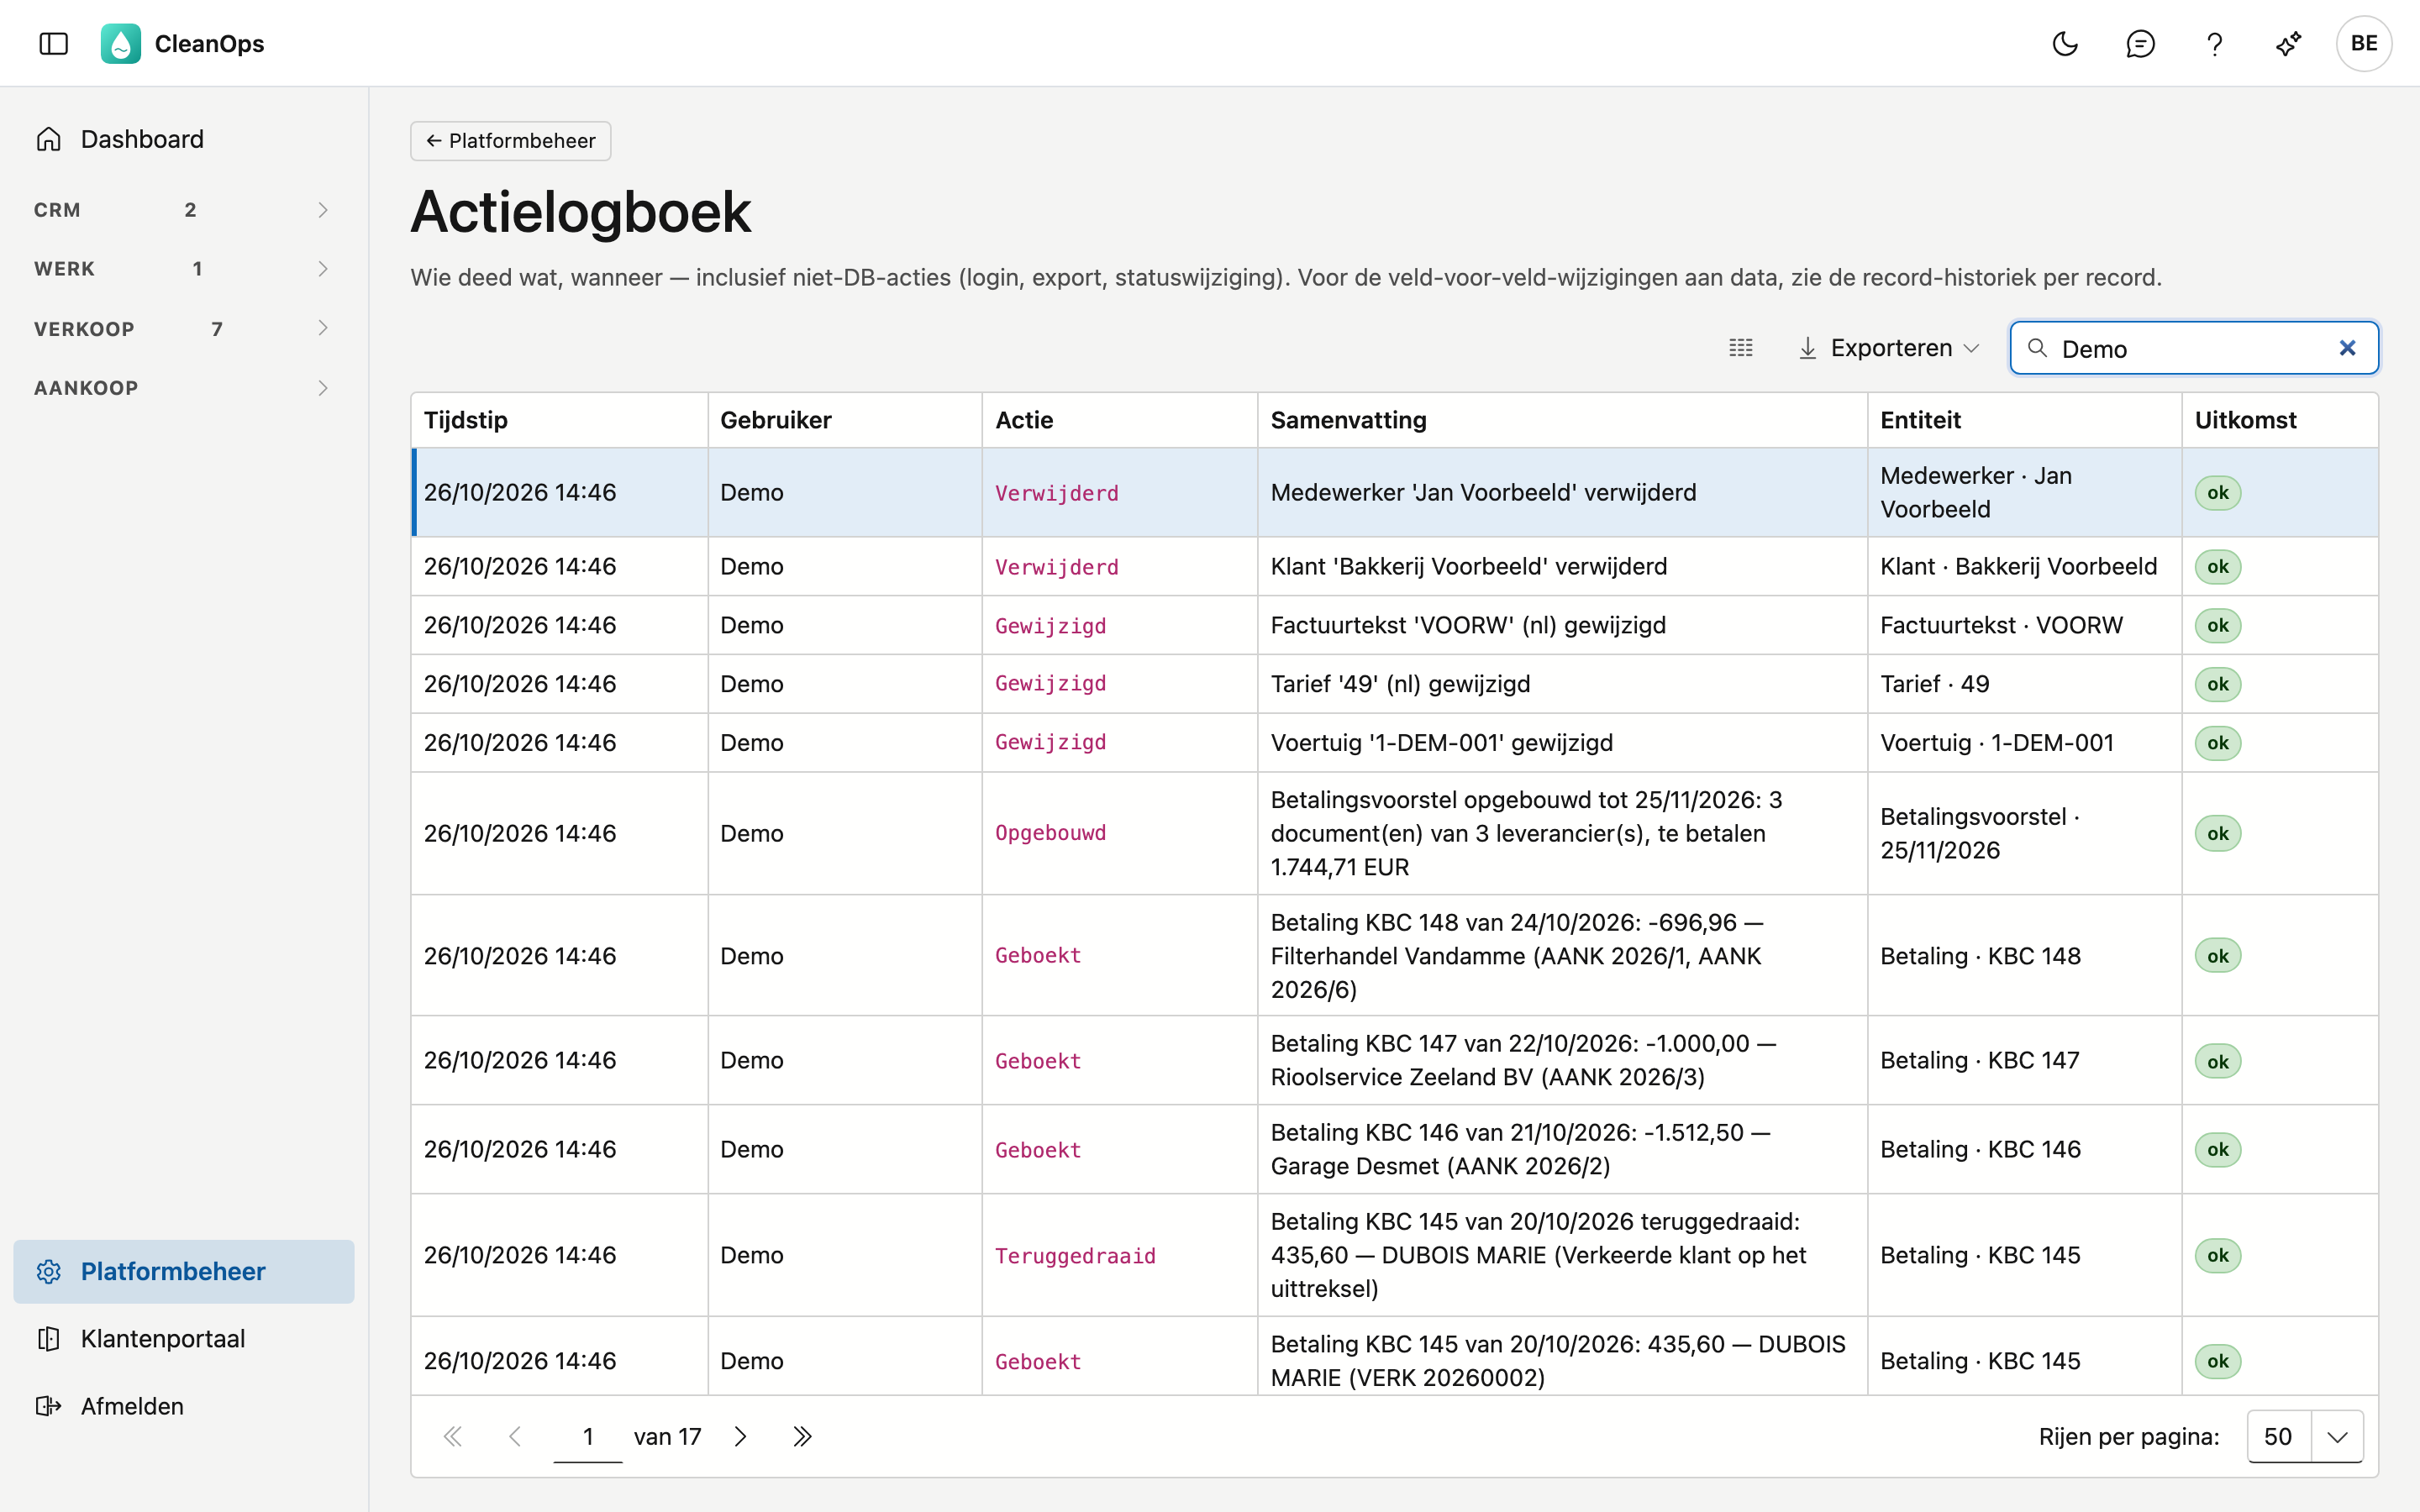Go to first page double chevron
2420x1512 pixels.
(x=453, y=1437)
